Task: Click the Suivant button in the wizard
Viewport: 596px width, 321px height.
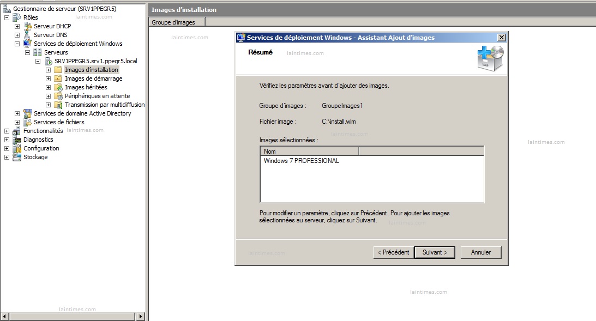Action: [x=435, y=253]
